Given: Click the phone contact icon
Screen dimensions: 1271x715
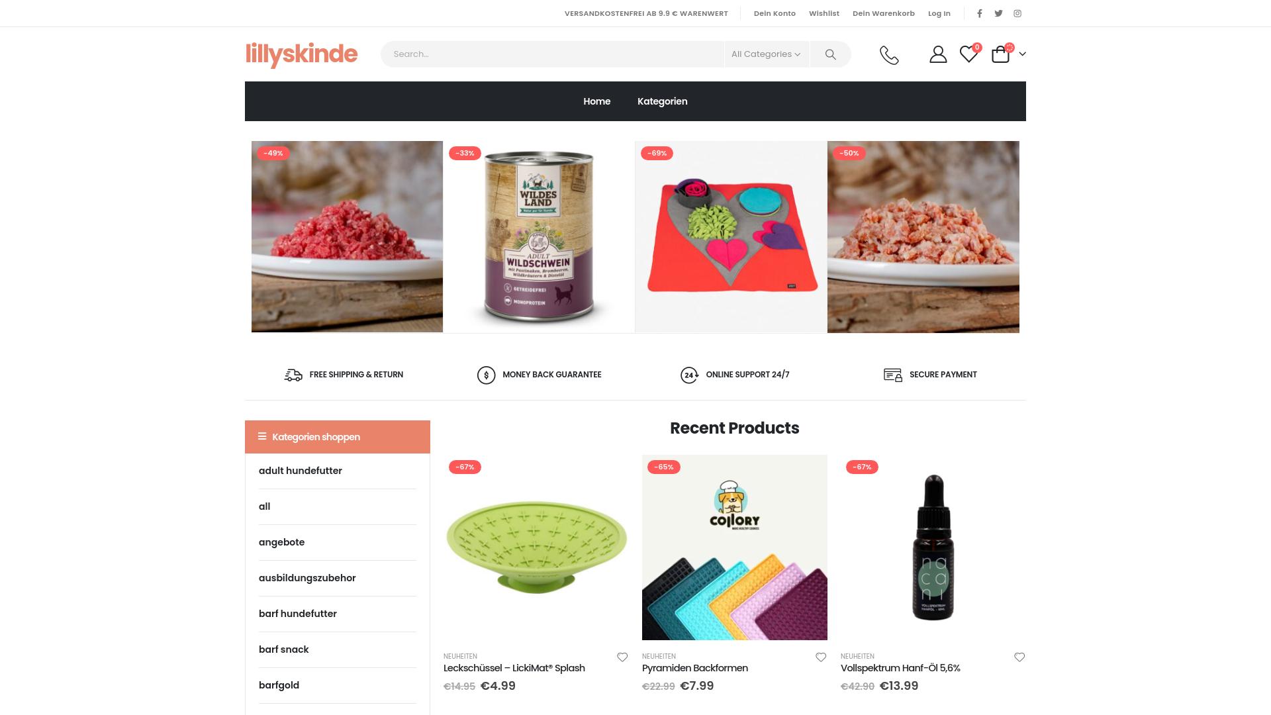Looking at the screenshot, I should tap(889, 55).
